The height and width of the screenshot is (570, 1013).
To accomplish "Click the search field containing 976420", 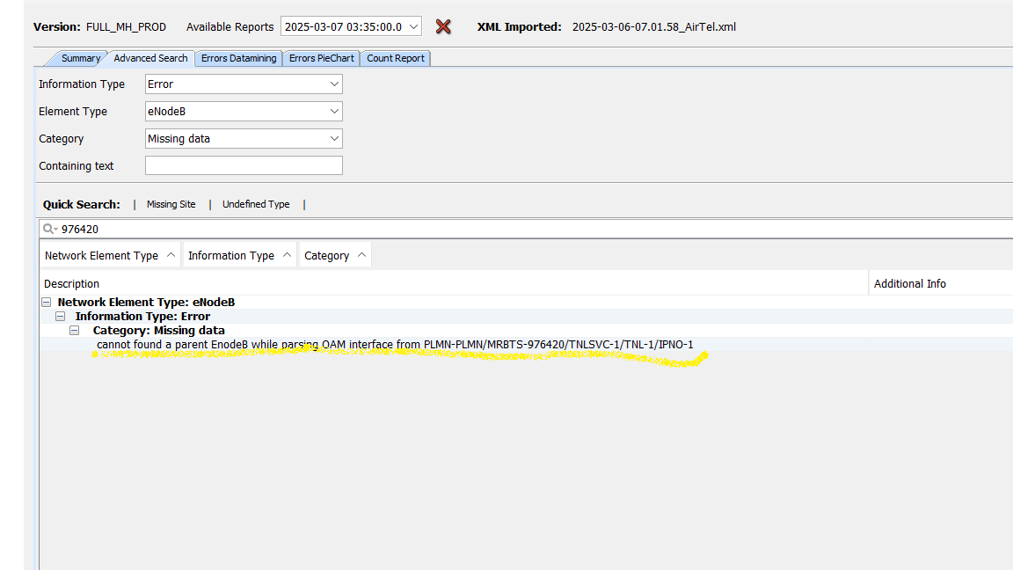I will 528,230.
